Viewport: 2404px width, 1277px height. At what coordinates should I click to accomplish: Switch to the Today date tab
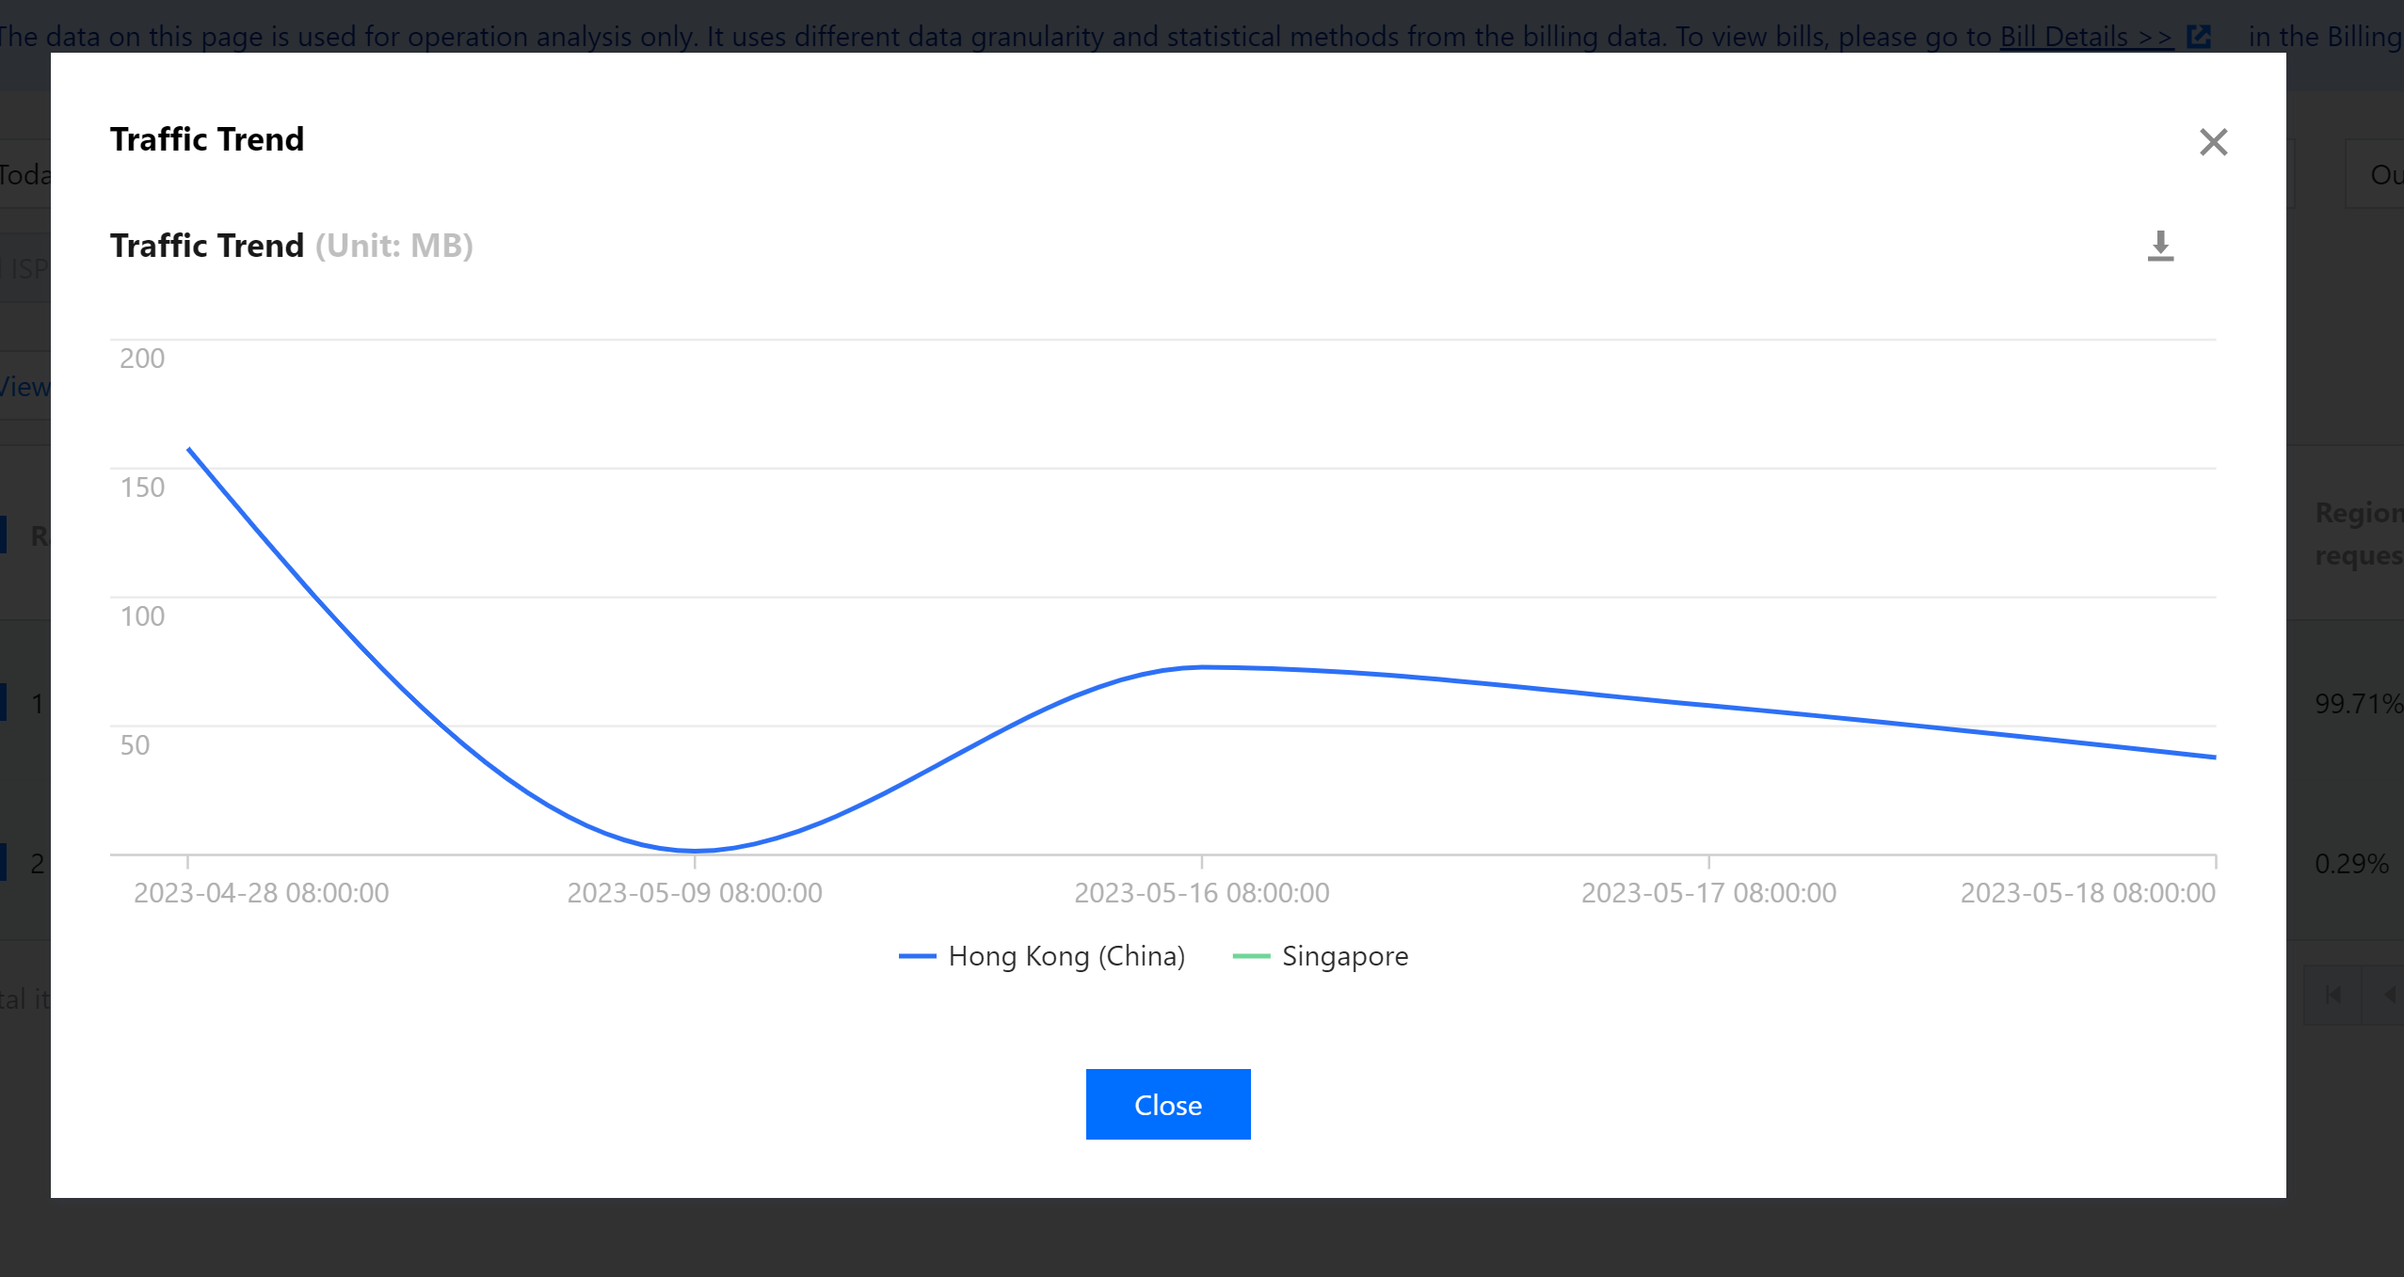coord(24,175)
